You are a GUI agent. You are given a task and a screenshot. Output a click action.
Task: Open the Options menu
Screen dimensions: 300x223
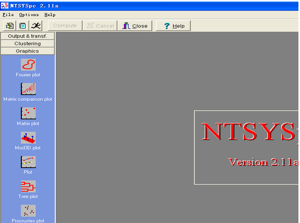click(x=29, y=15)
